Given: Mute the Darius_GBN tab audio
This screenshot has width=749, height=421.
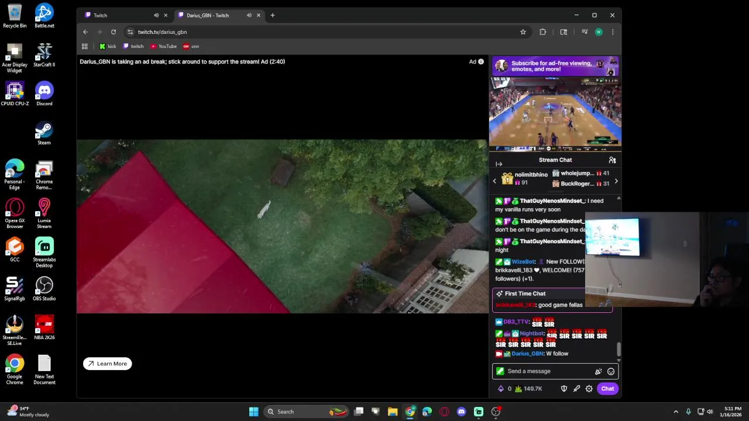Looking at the screenshot, I should [249, 15].
